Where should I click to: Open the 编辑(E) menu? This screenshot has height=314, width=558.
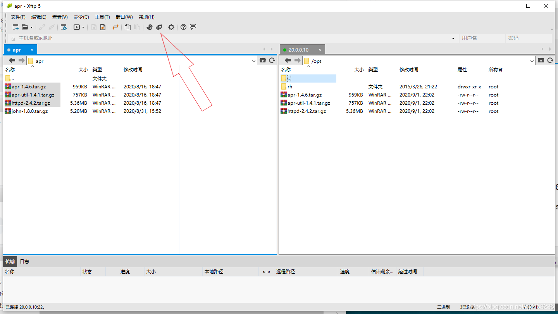point(39,17)
